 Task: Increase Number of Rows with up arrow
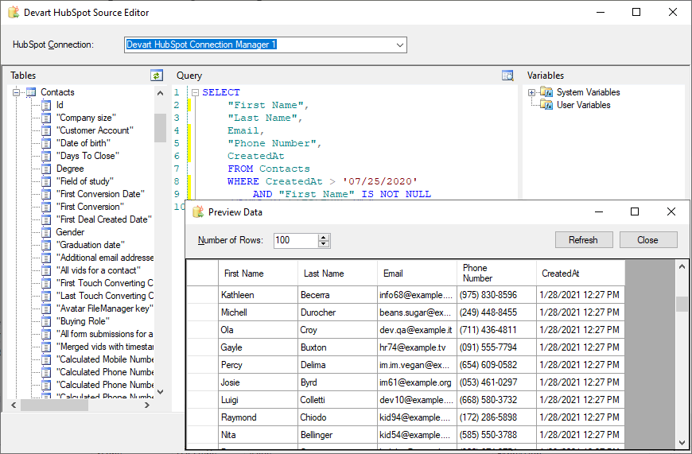point(324,237)
